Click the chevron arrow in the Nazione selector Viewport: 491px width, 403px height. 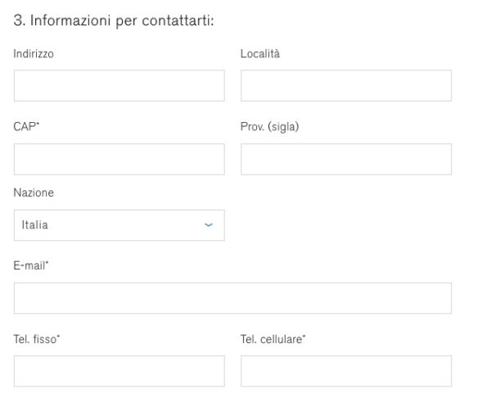click(x=209, y=225)
